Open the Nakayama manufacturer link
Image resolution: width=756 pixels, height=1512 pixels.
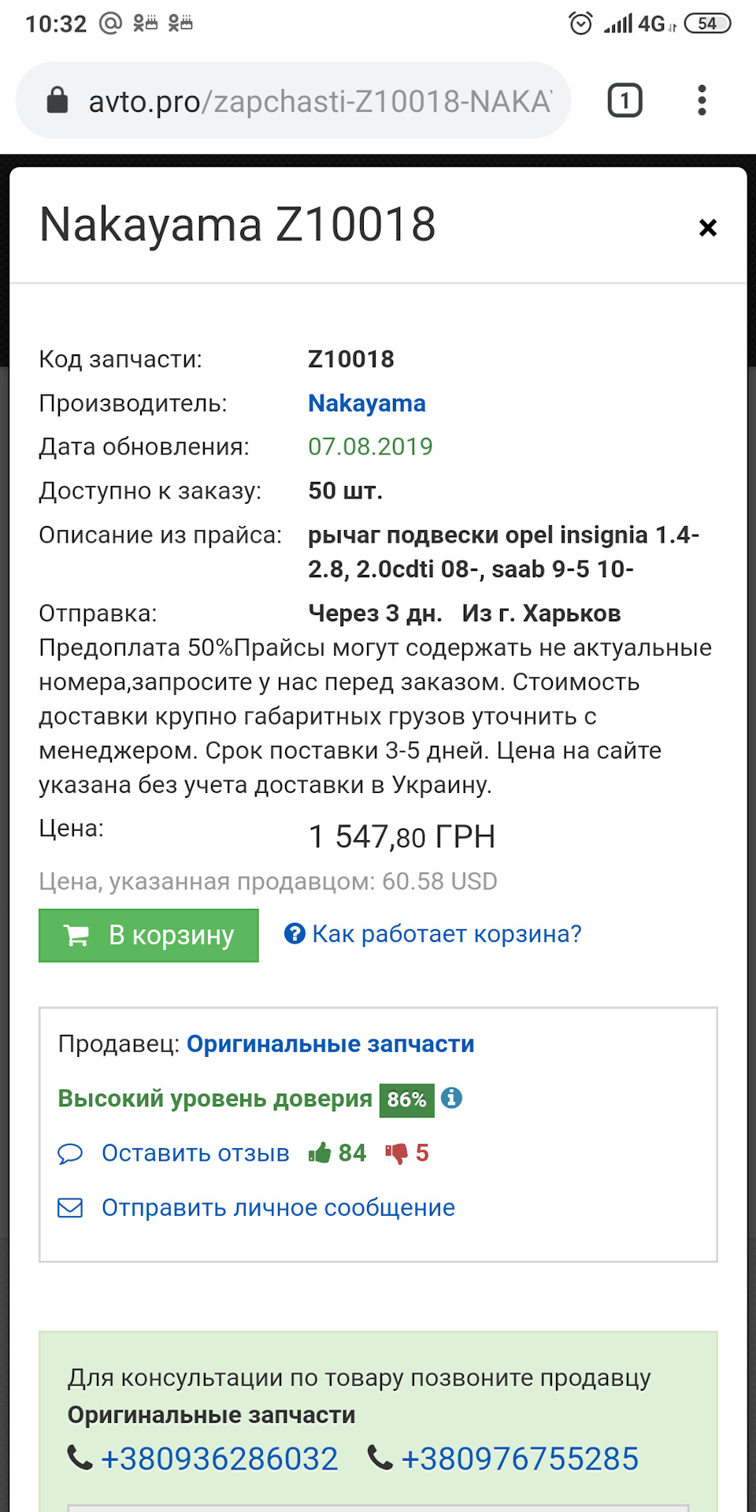coord(366,403)
